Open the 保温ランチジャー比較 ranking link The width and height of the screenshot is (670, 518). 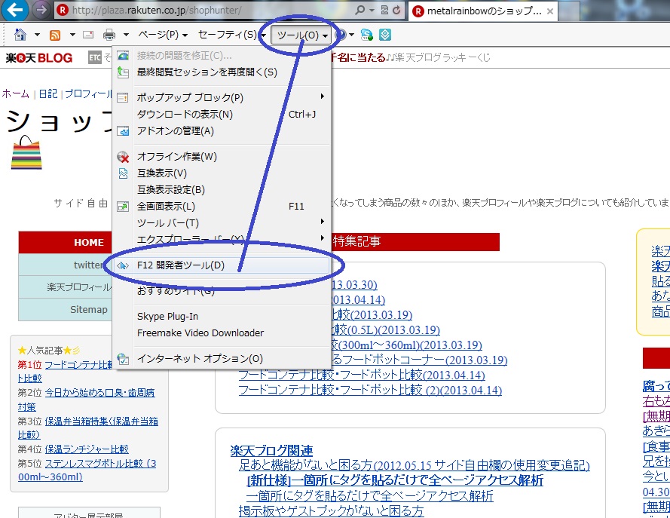tap(87, 449)
